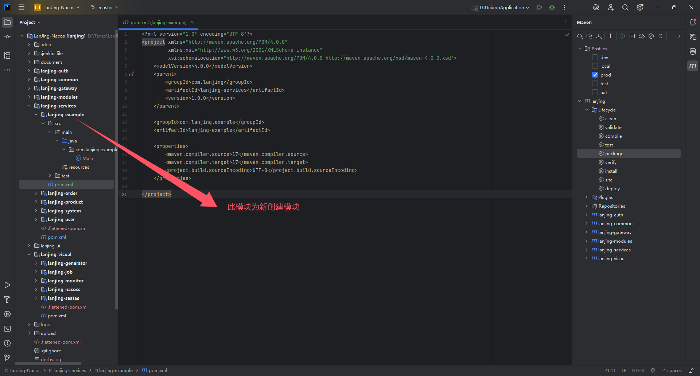This screenshot has height=376, width=700.
Task: Expand lanjing-order module in Project tree
Action: pos(36,193)
